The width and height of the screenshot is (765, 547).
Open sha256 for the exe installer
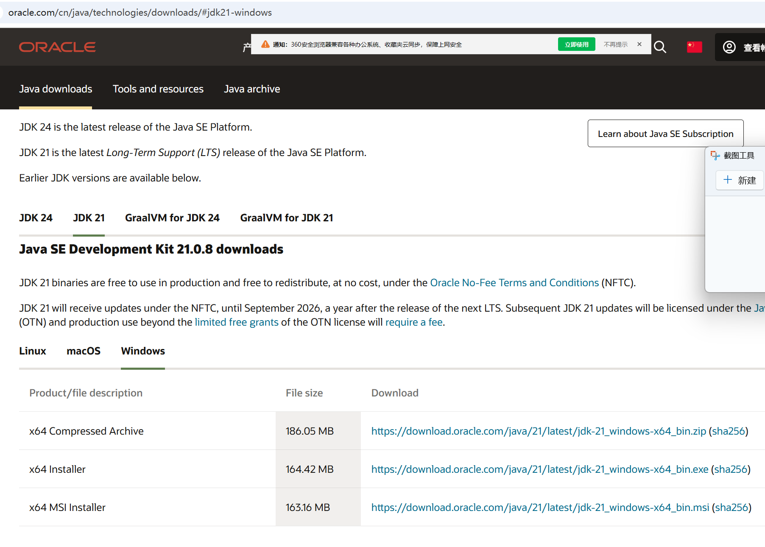pyautogui.click(x=731, y=469)
